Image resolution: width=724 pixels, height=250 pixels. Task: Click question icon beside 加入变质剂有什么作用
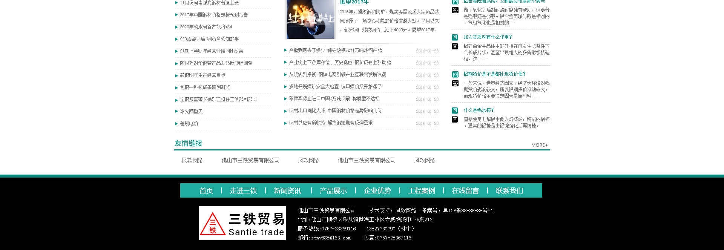pos(455,37)
